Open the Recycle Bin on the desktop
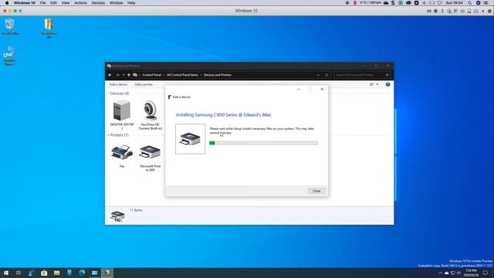494x278 pixels. [x=10, y=24]
